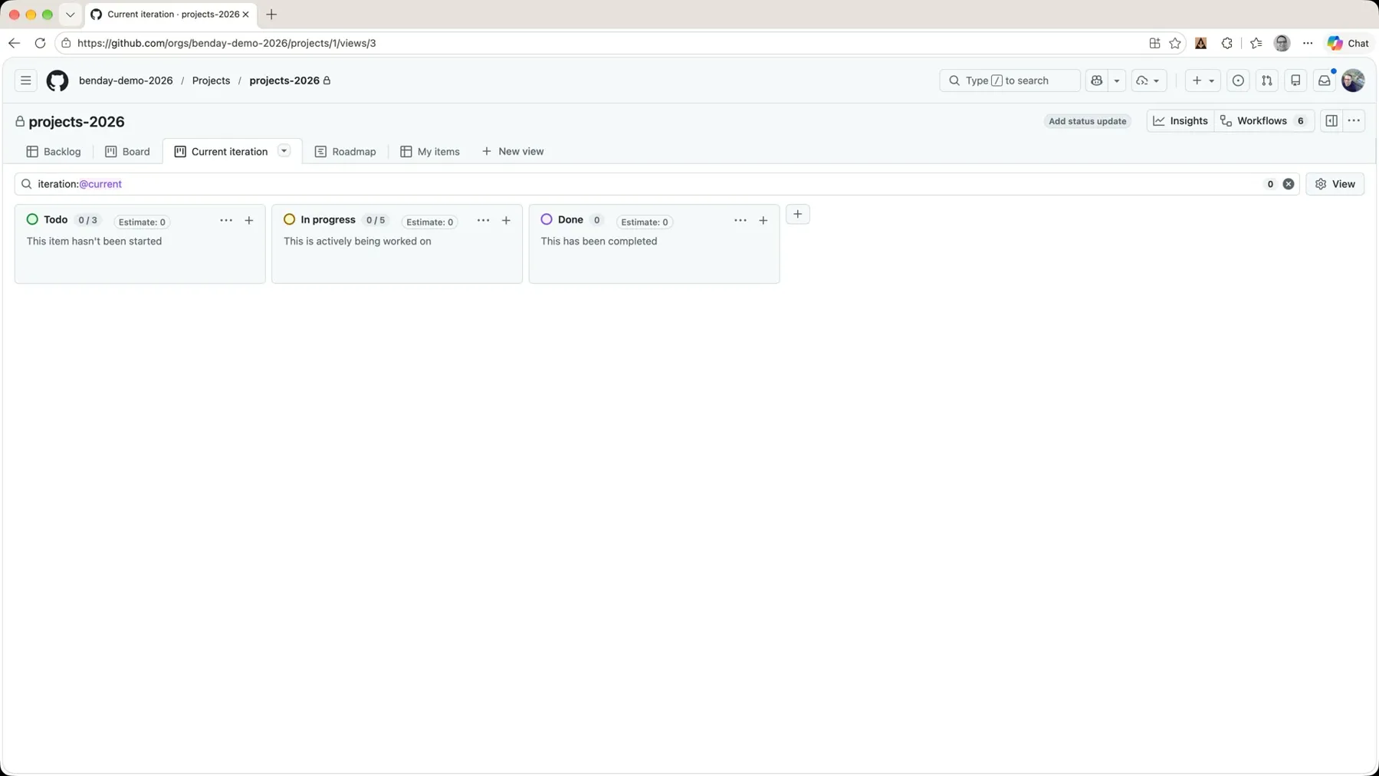Open Issues icon in header
Viewport: 1379px width, 776px height.
pos(1238,81)
